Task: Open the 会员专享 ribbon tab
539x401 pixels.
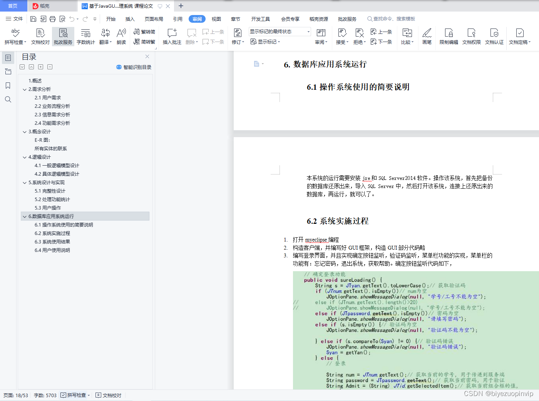Action: pos(290,19)
